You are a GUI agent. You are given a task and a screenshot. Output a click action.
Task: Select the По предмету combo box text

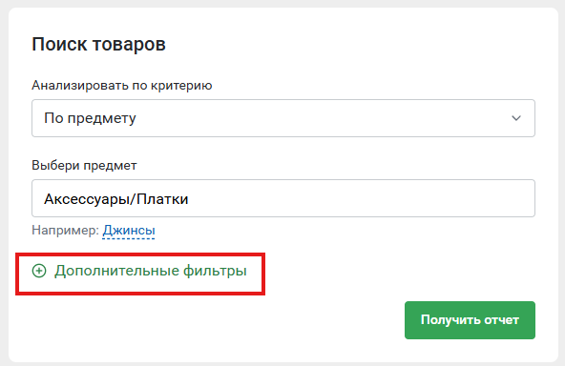[90, 118]
